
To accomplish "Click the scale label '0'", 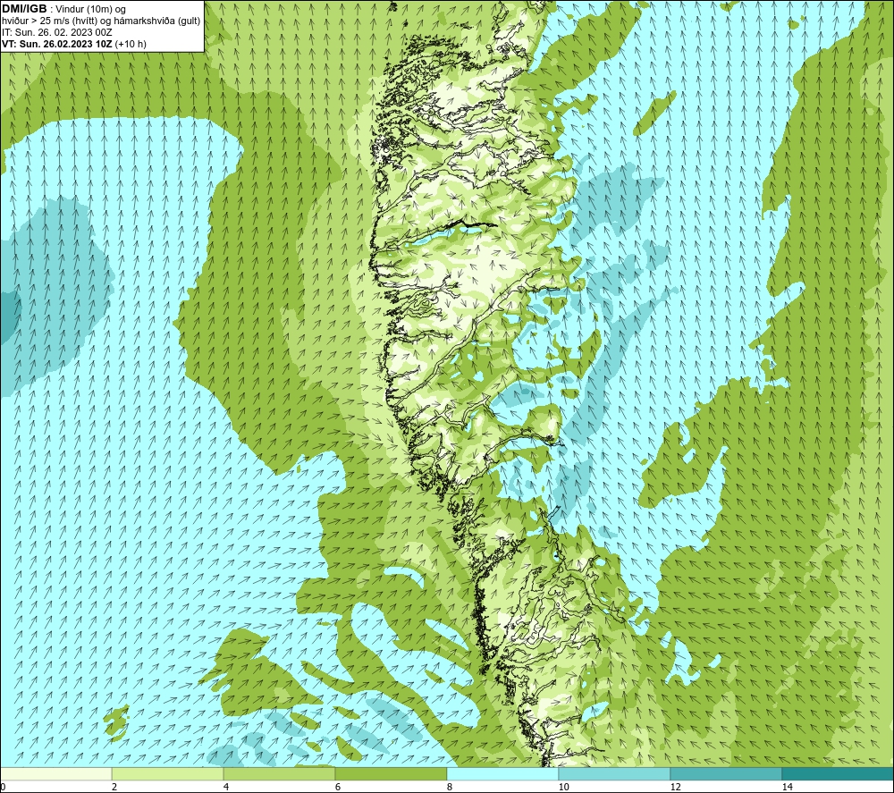I will click(4, 787).
